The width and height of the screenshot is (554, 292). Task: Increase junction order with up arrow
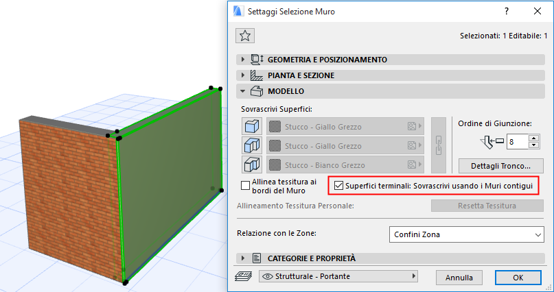[x=534, y=138]
